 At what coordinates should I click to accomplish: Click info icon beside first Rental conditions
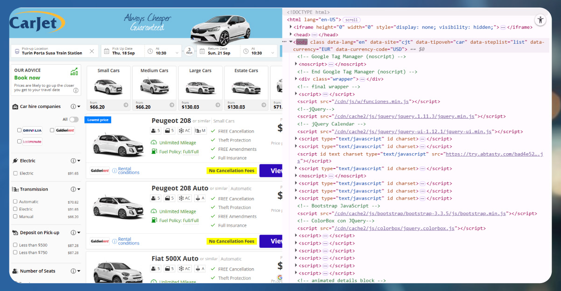[x=114, y=171]
